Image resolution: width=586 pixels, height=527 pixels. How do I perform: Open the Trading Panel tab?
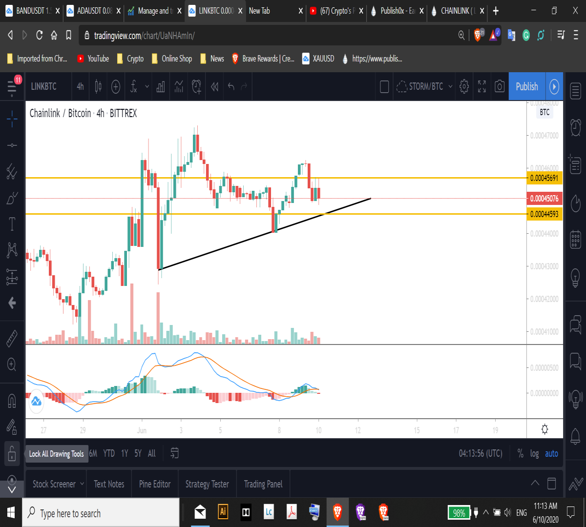pos(263,484)
